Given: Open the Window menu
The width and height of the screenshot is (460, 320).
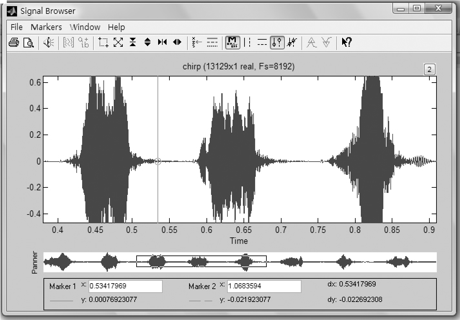Looking at the screenshot, I should 85,27.
